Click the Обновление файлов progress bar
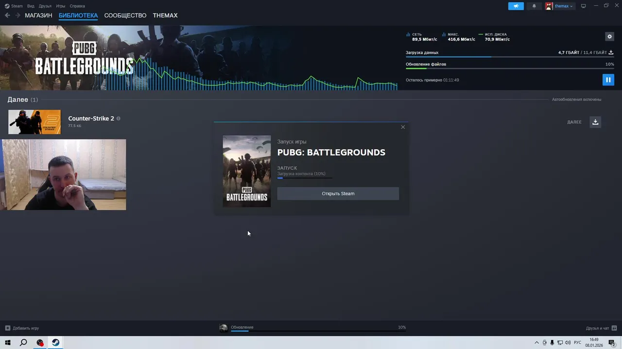 pos(510,68)
